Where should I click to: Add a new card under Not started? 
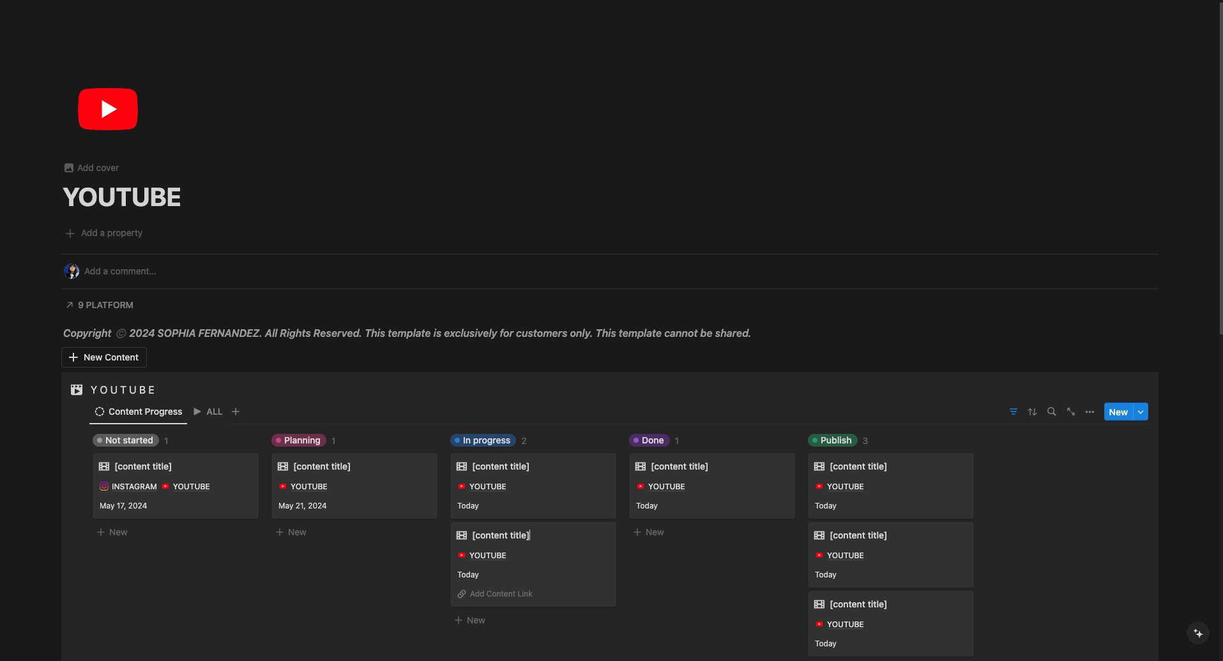click(x=112, y=532)
